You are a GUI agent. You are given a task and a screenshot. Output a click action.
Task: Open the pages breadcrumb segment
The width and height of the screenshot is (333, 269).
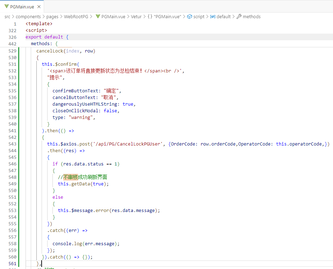tap(52, 16)
